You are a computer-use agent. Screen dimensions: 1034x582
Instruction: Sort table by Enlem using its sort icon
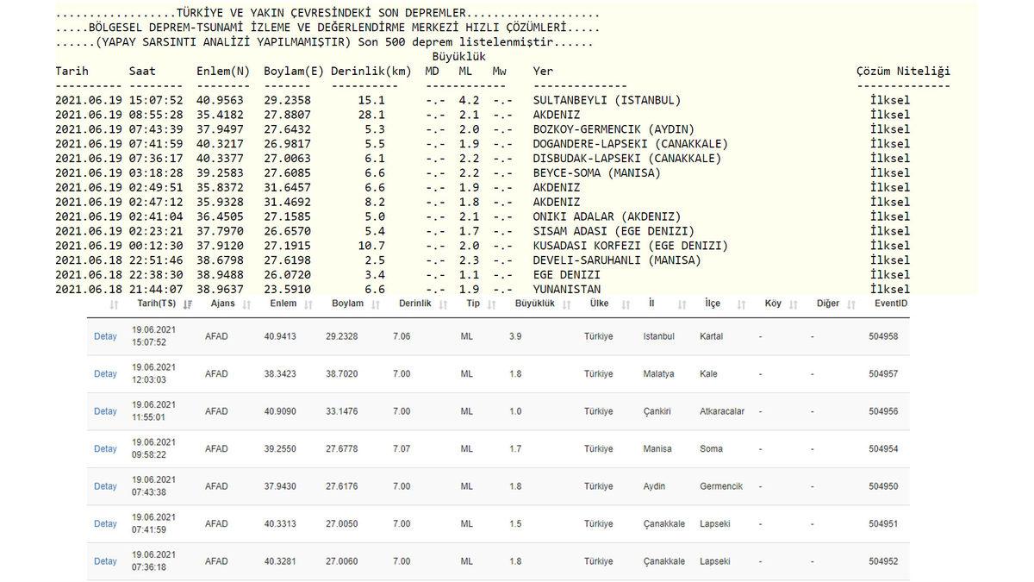pyautogui.click(x=311, y=304)
